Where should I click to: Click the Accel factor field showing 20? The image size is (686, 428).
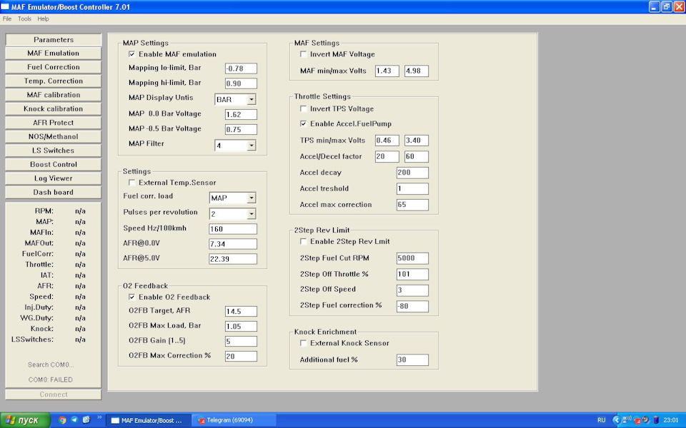point(387,156)
